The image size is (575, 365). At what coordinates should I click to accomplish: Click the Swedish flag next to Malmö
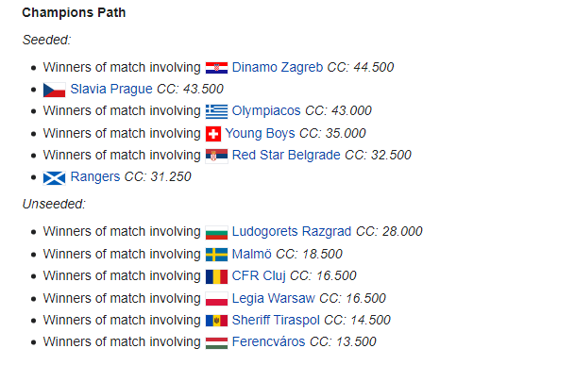click(216, 255)
